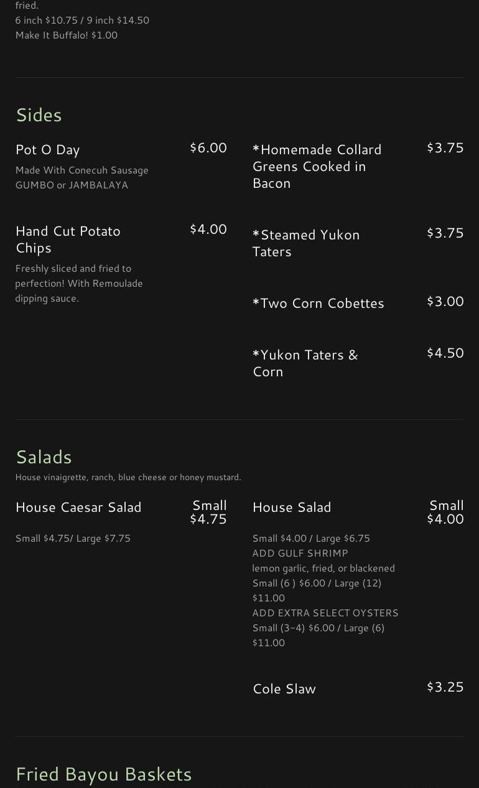
Task: Open the House Salad item
Action: coord(292,508)
